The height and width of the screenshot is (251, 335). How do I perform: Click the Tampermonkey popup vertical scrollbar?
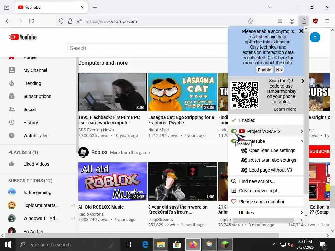tap(306, 112)
